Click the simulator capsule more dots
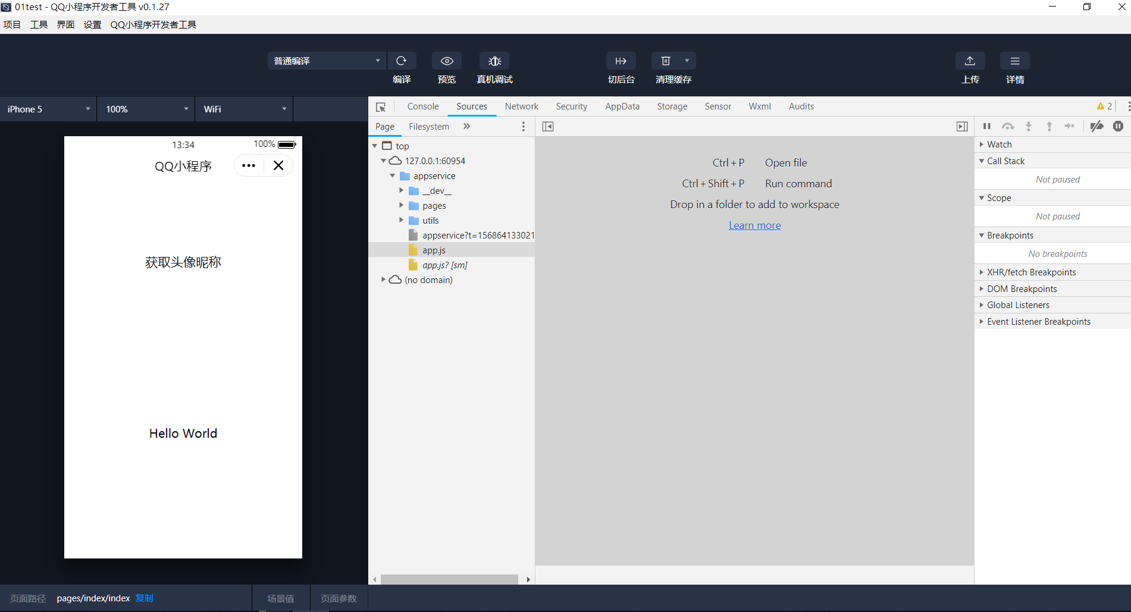The height and width of the screenshot is (612, 1131). pyautogui.click(x=249, y=166)
